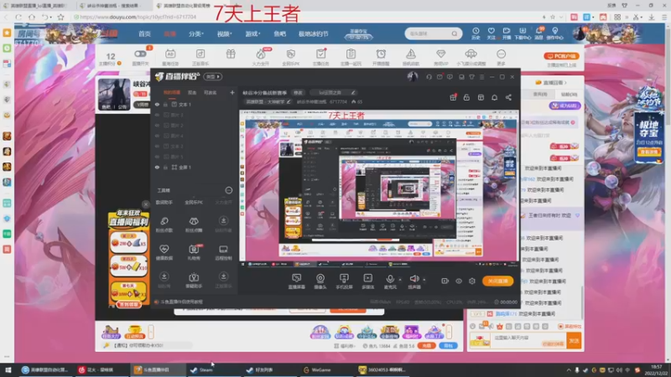Image resolution: width=671 pixels, height=377 pixels.
Task: Toggle the 直播开关 switch on the Douyu toolbar
Action: pyautogui.click(x=140, y=54)
